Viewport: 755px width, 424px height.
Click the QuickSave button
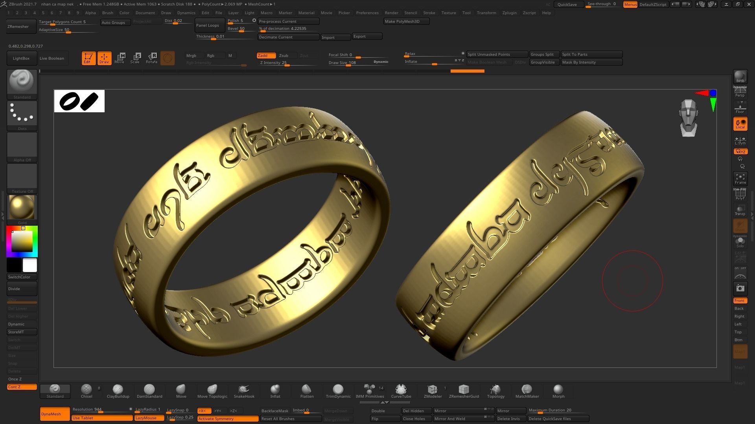569,4
